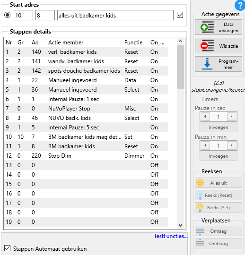Select row BM badkamer kids mag det...
This screenshot has height=255, width=245.
tap(86, 137)
